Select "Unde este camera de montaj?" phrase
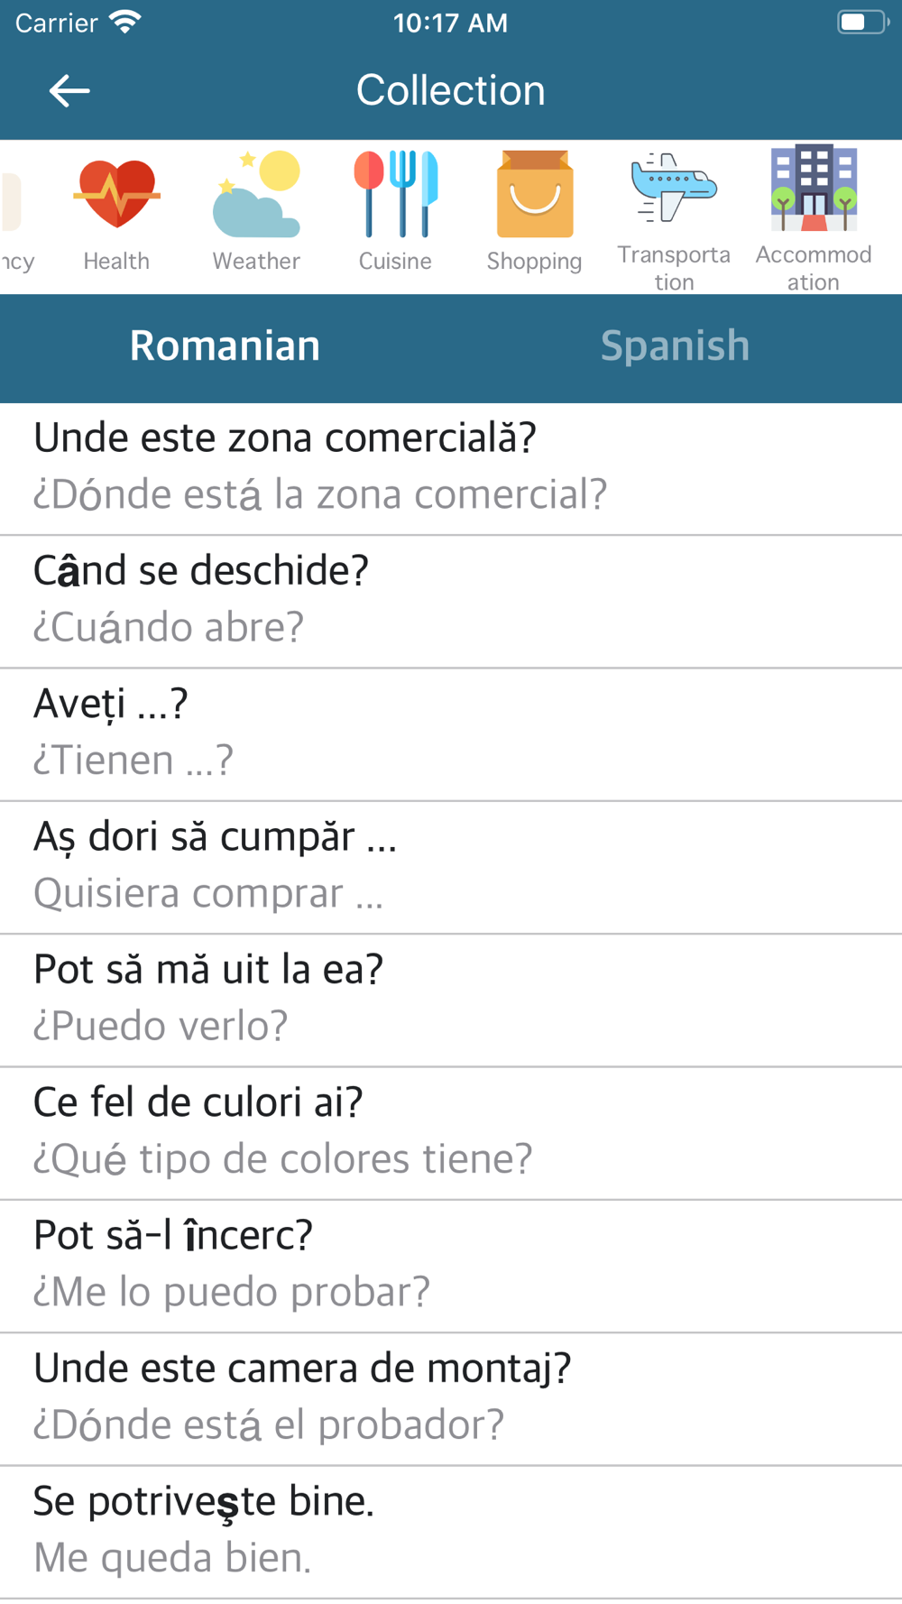The height and width of the screenshot is (1604, 902). click(451, 1397)
